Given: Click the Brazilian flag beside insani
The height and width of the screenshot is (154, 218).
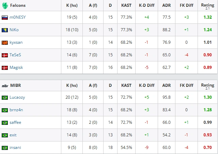Looking at the screenshot, I should tap(5, 148).
